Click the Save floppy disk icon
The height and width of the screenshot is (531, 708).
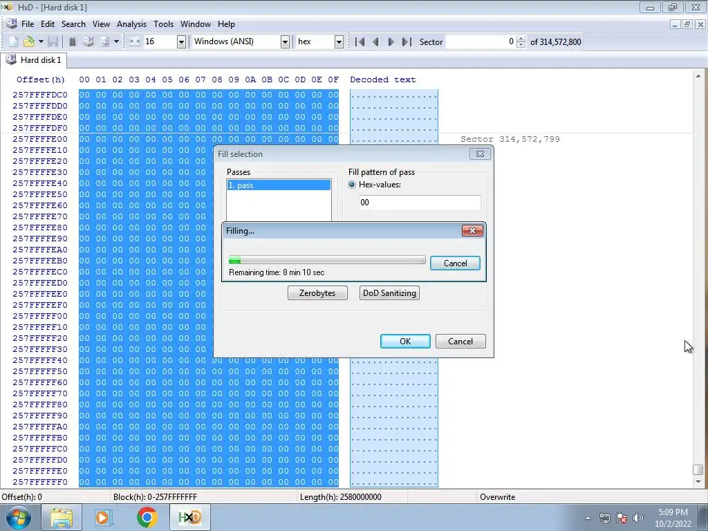tap(53, 41)
